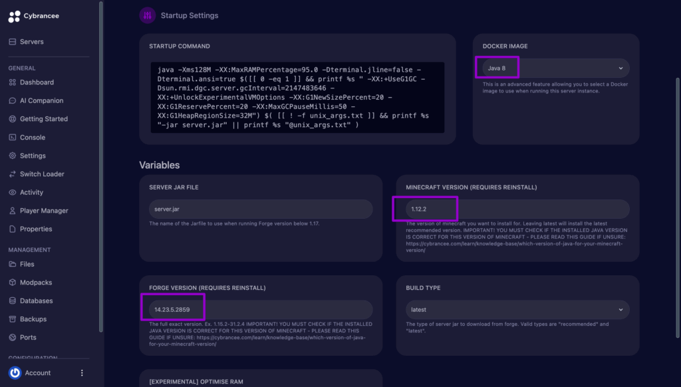Click the Files folder icon

[12, 264]
